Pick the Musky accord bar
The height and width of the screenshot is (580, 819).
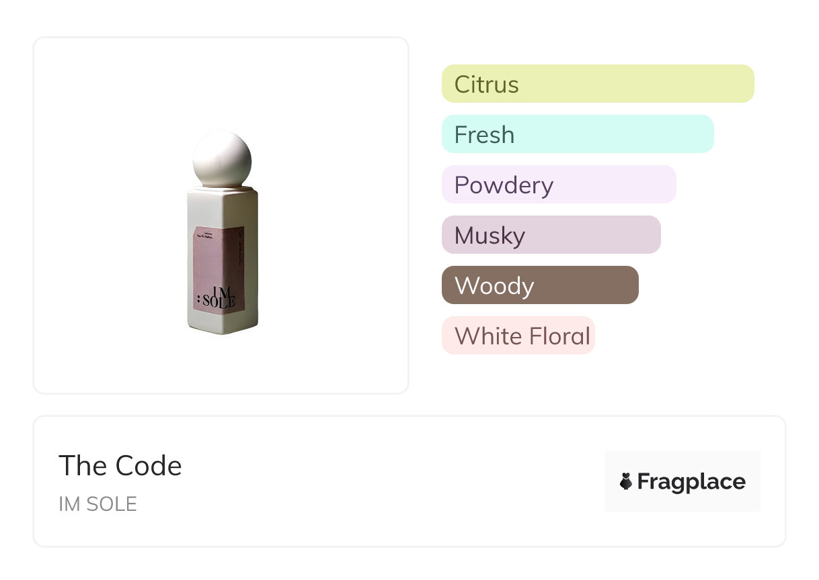tap(551, 235)
